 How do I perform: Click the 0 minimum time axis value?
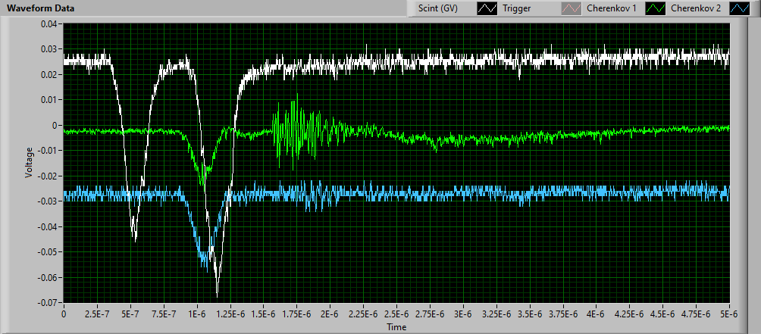[64, 313]
